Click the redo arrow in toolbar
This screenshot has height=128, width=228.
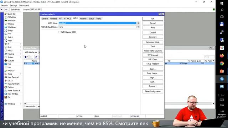[6, 10]
